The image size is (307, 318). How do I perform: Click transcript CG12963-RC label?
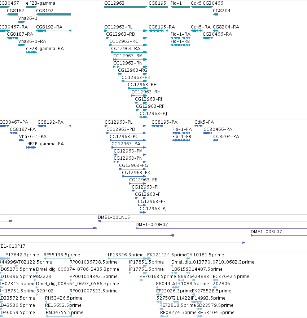click(x=124, y=41)
